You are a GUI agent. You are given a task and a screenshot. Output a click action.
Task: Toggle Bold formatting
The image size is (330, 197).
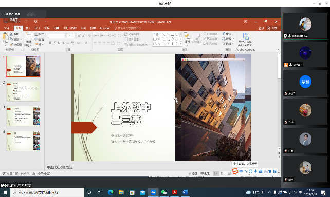coord(50,43)
